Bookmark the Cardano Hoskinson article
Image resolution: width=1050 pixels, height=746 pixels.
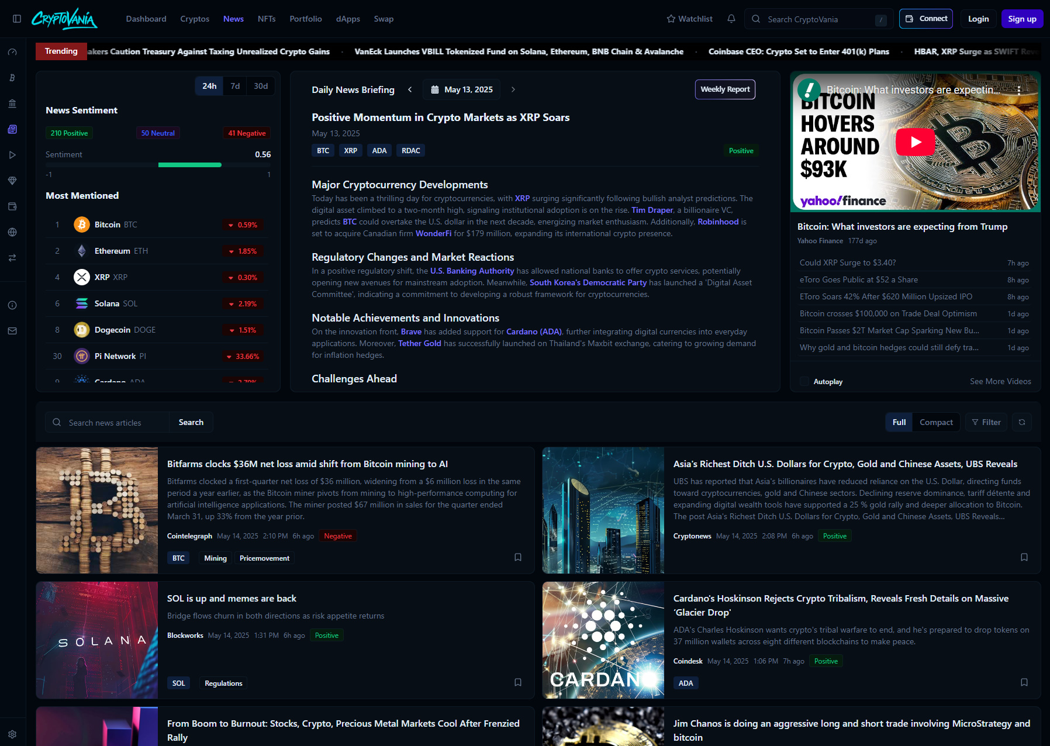click(1024, 682)
